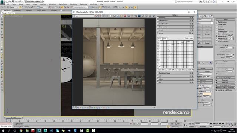
Task: Open the Utilities hammer tab in command panel
Action: click(x=211, y=16)
